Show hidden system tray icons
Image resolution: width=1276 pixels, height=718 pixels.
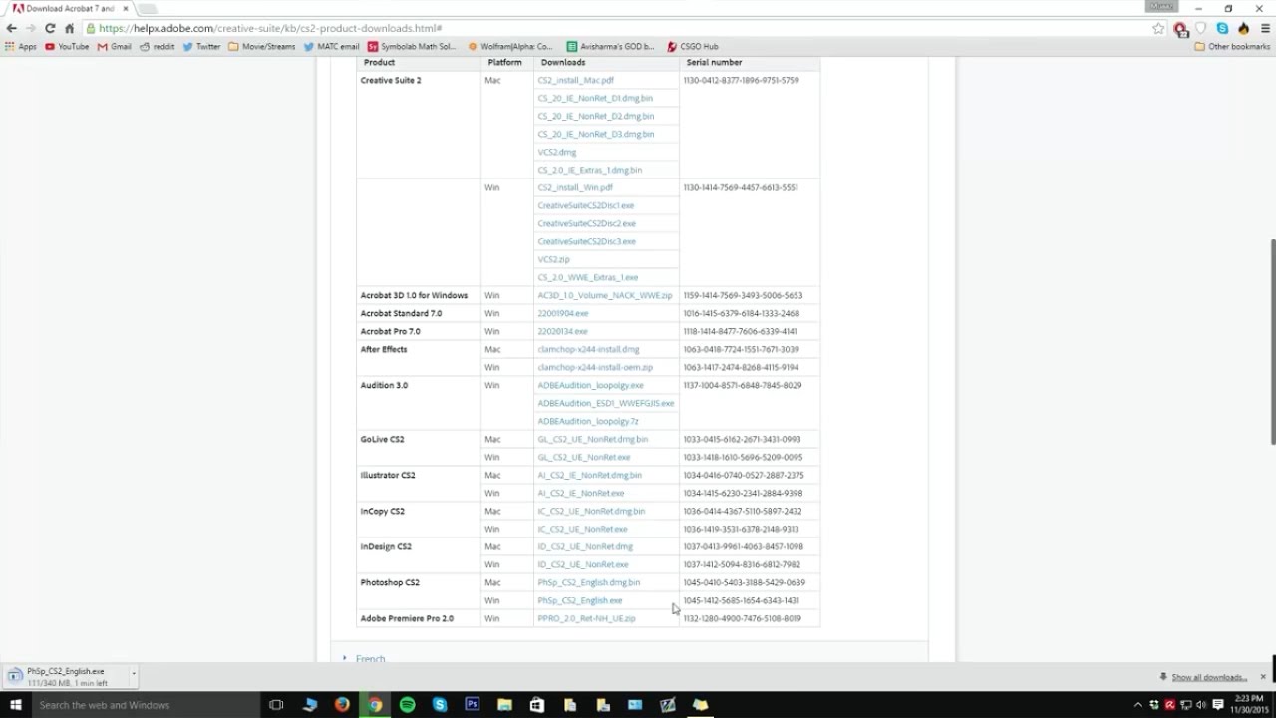click(1138, 705)
